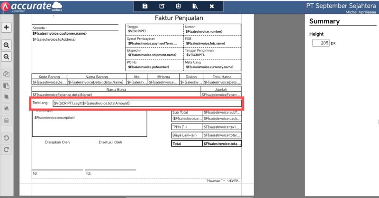This screenshot has height=198, width=379.
Task: Click the Height input field
Action: pos(321,43)
